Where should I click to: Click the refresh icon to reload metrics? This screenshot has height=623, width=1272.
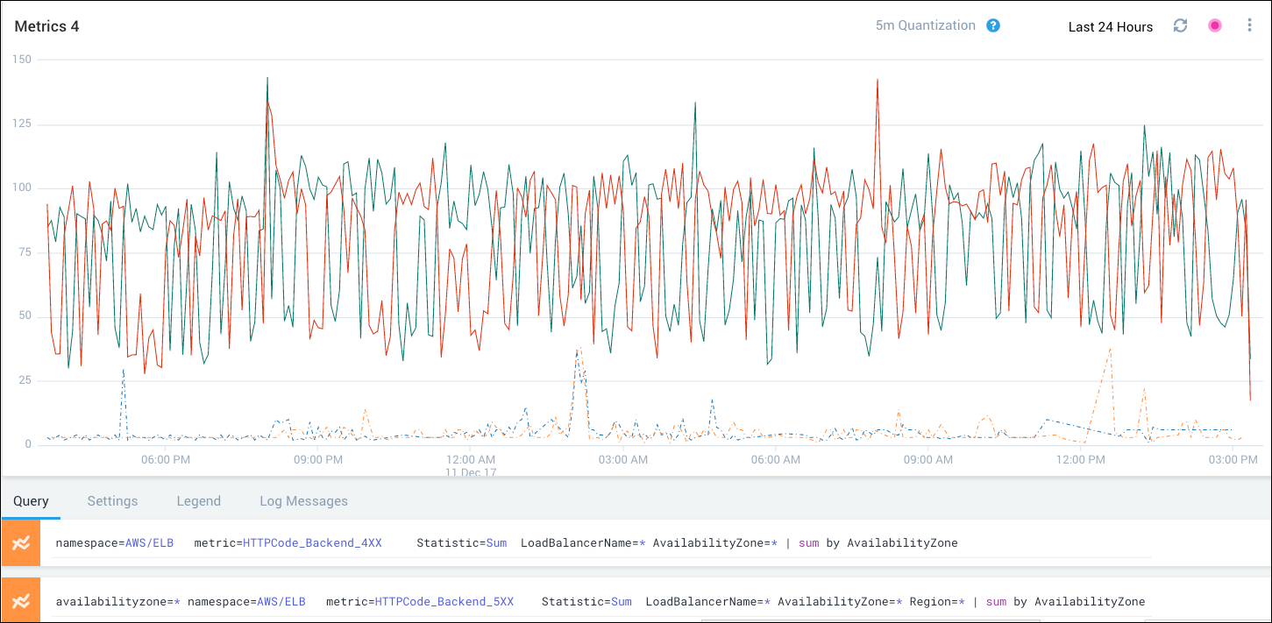pos(1179,26)
